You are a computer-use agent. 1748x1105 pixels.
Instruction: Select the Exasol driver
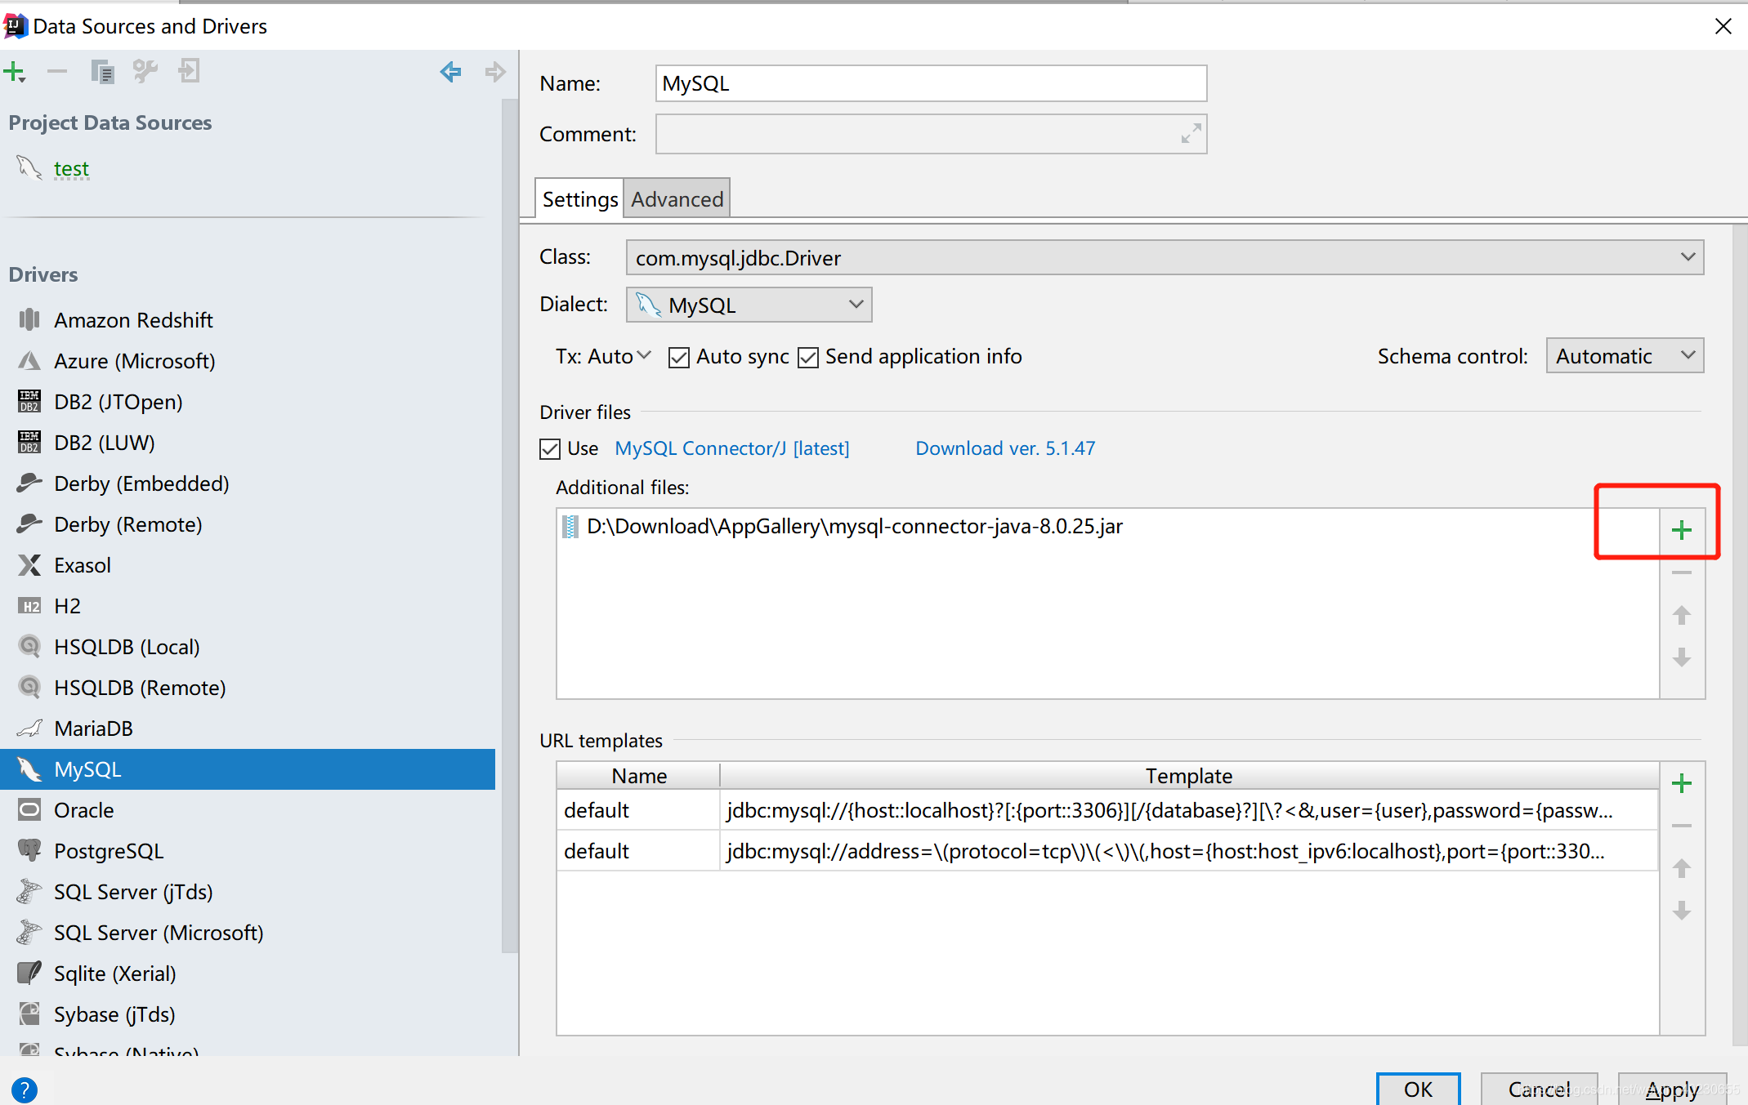coord(248,565)
